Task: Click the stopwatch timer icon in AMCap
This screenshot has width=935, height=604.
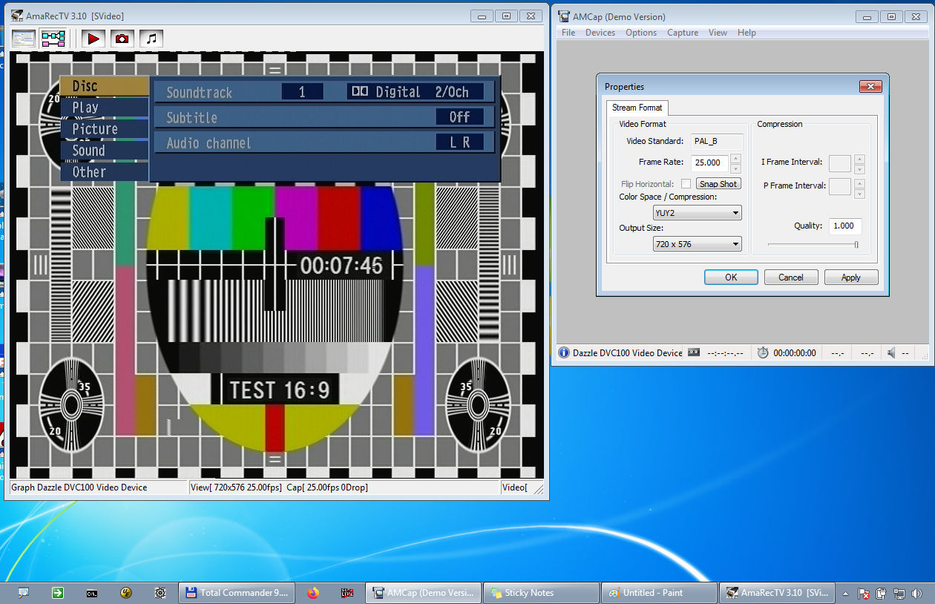Action: 762,353
